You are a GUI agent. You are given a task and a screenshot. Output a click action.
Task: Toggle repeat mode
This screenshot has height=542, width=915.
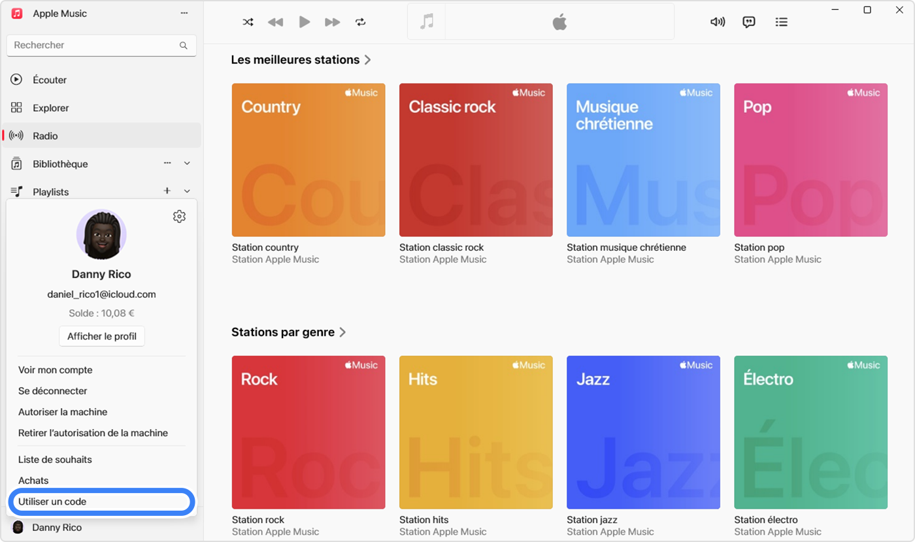[360, 22]
